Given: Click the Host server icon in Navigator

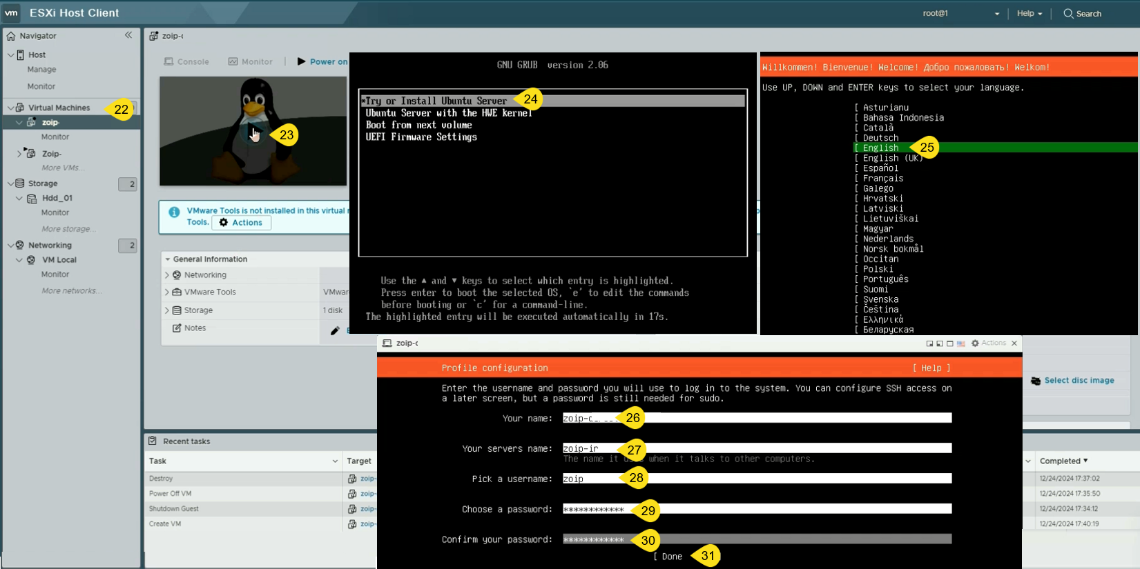Looking at the screenshot, I should [x=21, y=54].
